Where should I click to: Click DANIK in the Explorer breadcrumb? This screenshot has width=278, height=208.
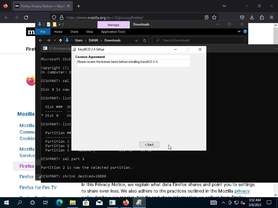click(x=93, y=40)
